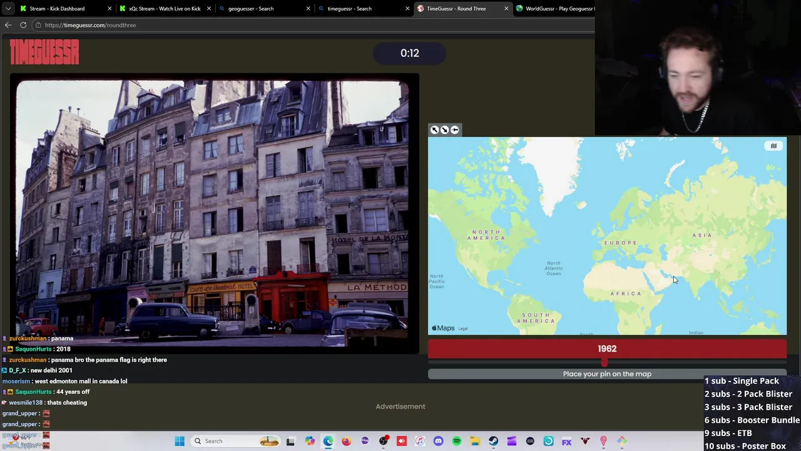The height and width of the screenshot is (451, 801).
Task: Open the browser tab list chevron
Action: [8, 9]
